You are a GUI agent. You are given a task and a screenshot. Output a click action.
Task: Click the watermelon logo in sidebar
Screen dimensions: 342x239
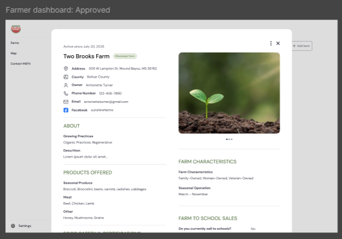pyautogui.click(x=16, y=29)
